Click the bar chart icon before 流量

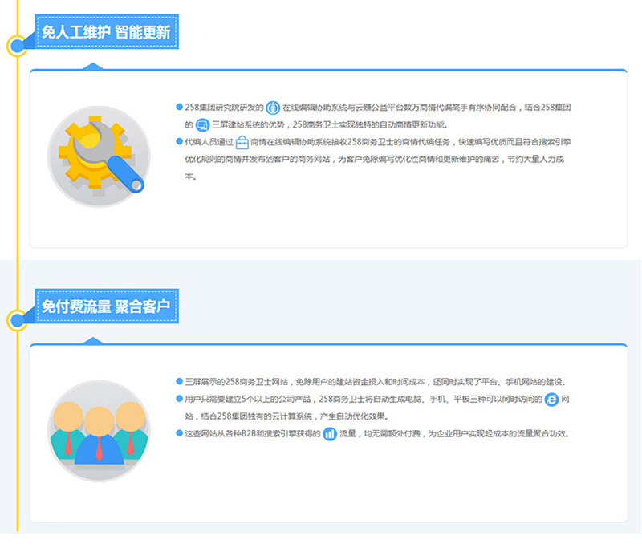click(x=329, y=434)
